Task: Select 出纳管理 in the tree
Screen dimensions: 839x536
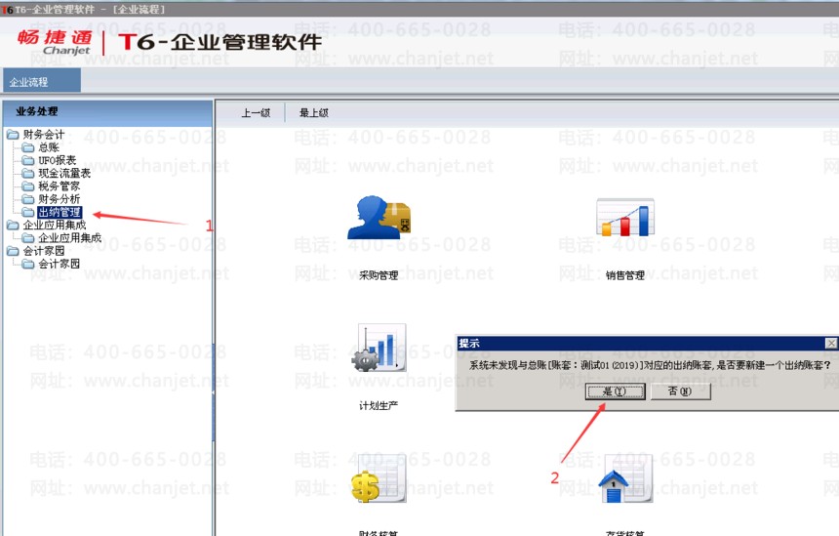Action: click(60, 213)
